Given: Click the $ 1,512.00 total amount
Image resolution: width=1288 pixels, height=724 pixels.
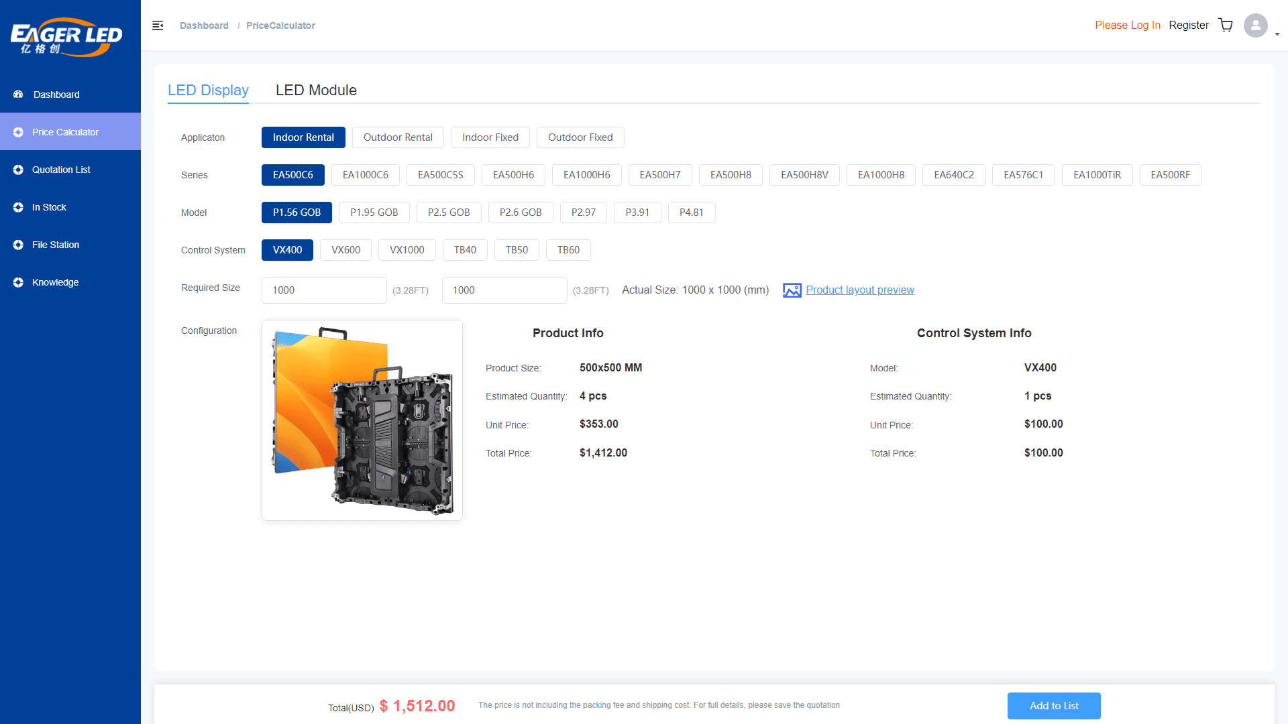Looking at the screenshot, I should (417, 706).
